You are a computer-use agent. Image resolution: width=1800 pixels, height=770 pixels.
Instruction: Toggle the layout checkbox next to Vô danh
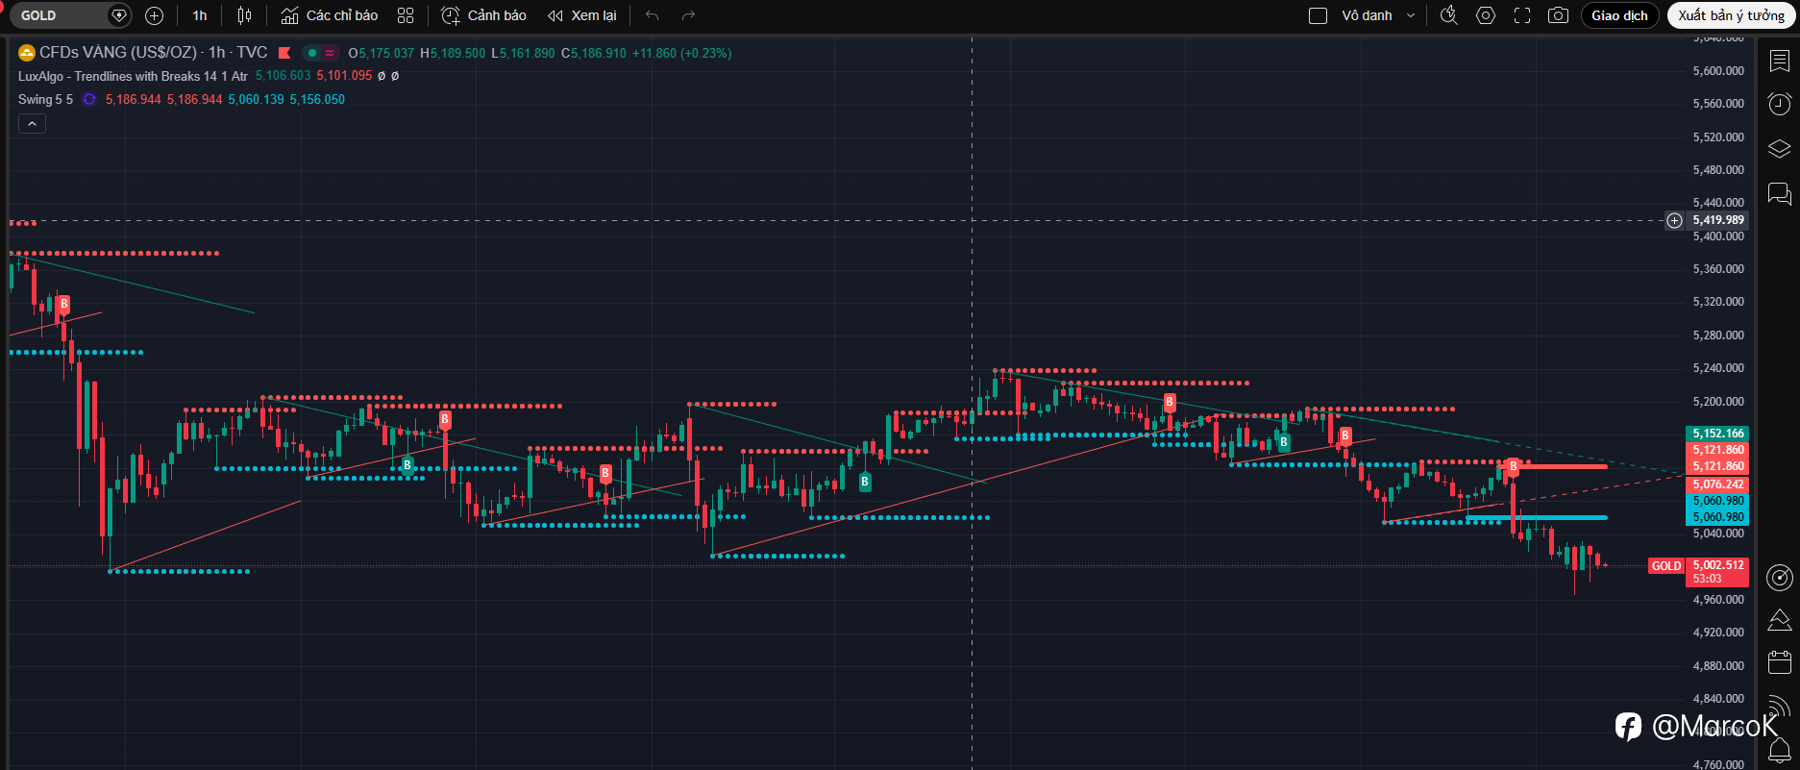tap(1319, 15)
